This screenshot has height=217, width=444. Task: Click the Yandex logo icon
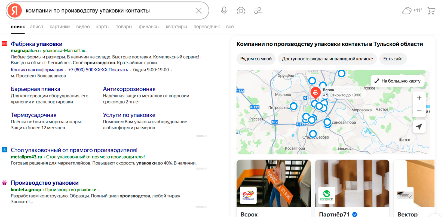click(14, 11)
